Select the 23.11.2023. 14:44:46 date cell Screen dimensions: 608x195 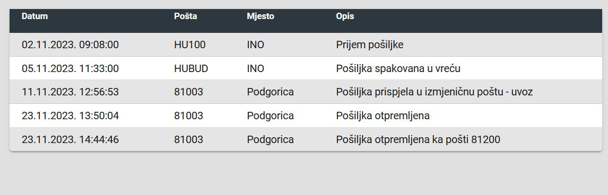(70, 139)
